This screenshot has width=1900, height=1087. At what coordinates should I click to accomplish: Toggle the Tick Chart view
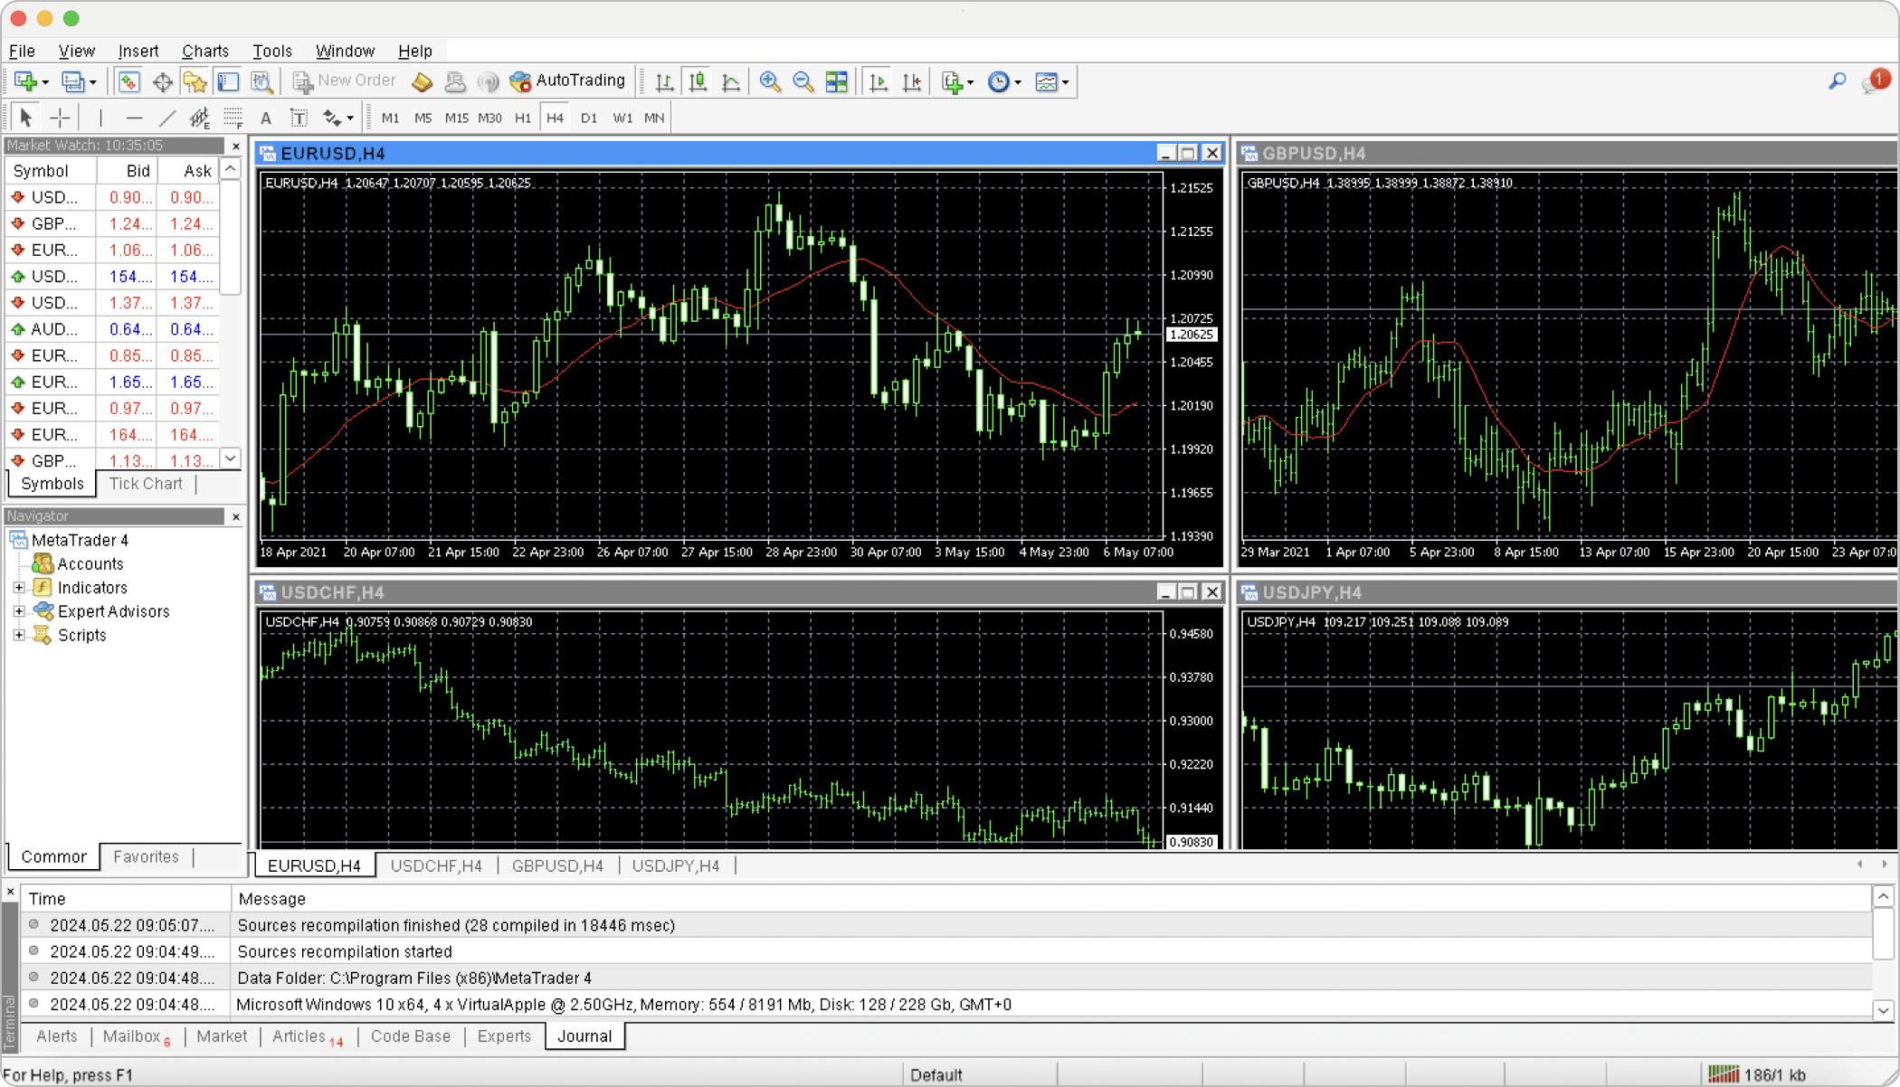144,483
